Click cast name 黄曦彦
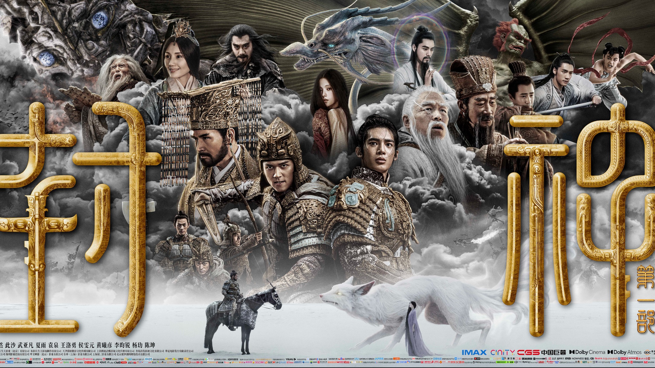 tap(104, 345)
